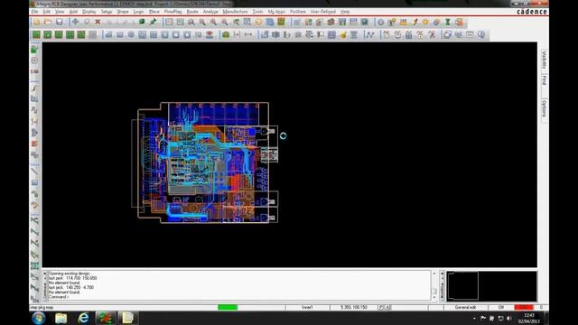This screenshot has width=578, height=325.
Task: Open the Setup menu
Action: 107,12
